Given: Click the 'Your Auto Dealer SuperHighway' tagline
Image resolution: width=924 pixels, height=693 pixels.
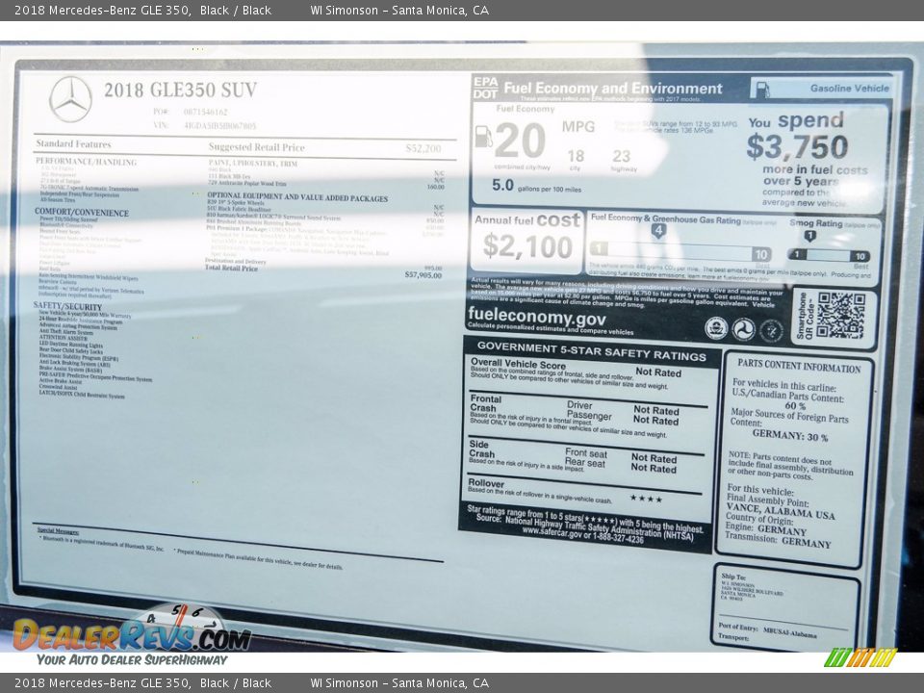Looking at the screenshot, I should (132, 660).
